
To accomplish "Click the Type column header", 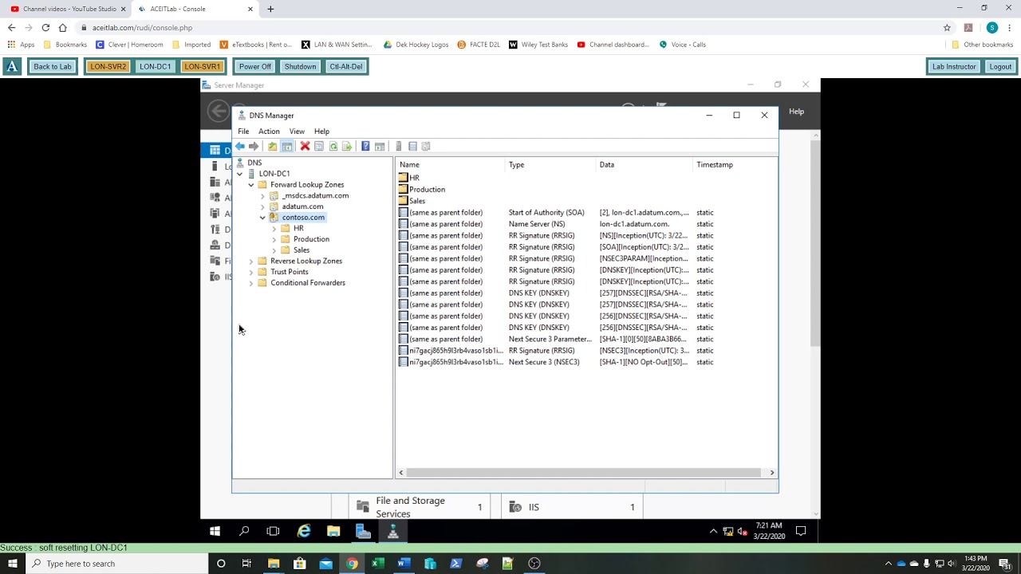I will click(x=552, y=165).
